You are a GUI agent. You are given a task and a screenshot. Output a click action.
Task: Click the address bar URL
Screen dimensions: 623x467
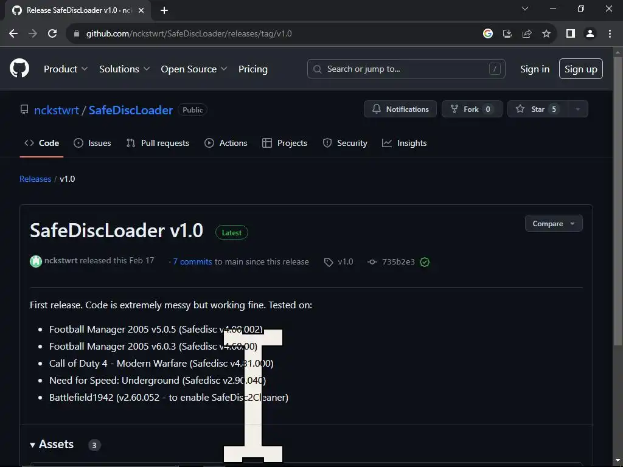[x=189, y=34]
